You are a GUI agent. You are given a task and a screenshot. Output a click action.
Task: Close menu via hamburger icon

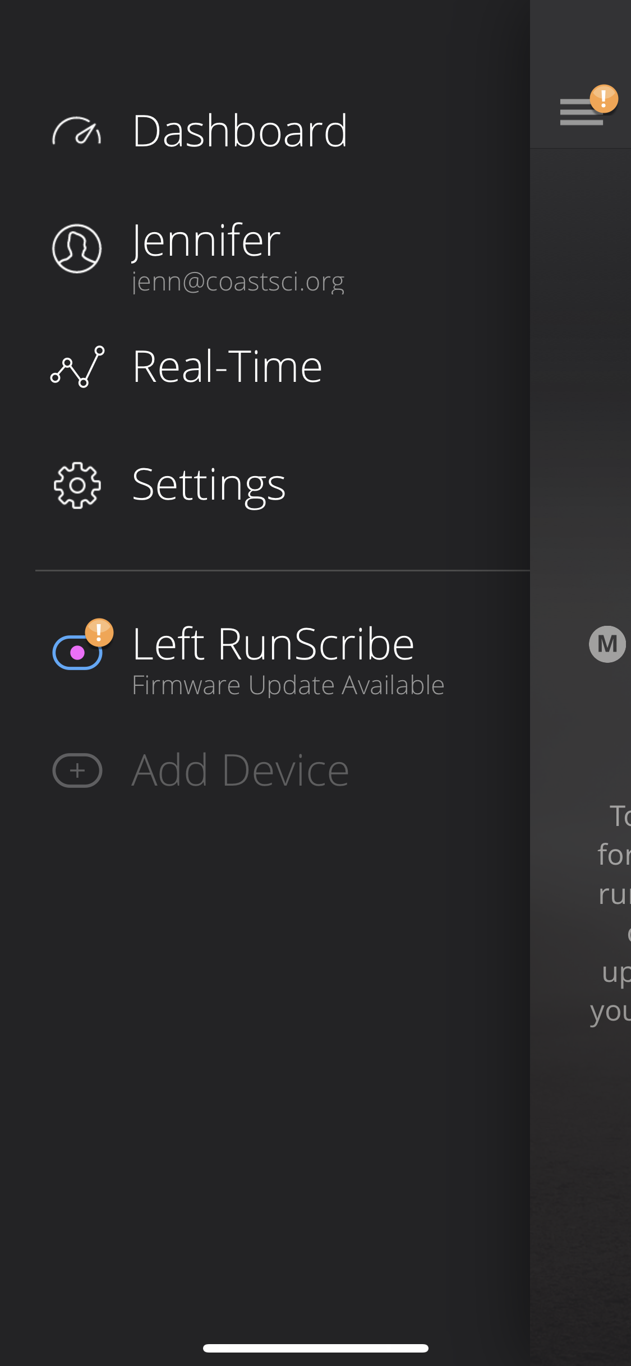[x=581, y=112]
